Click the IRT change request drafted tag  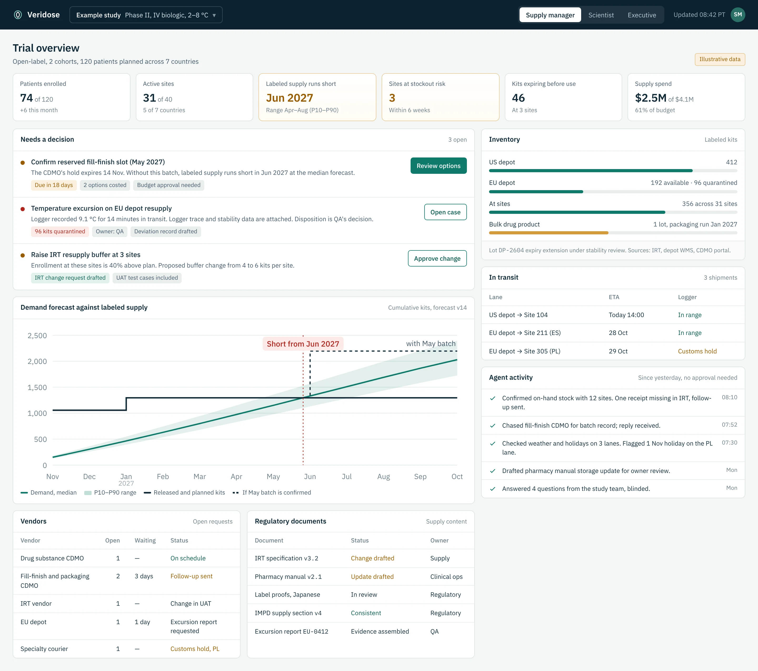pos(70,278)
